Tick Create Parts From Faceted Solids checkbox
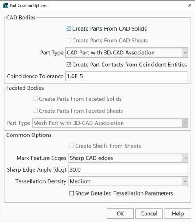 35,99
